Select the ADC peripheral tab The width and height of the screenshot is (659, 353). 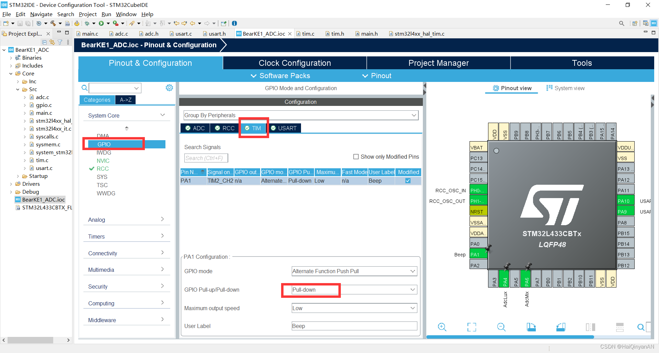tap(195, 128)
